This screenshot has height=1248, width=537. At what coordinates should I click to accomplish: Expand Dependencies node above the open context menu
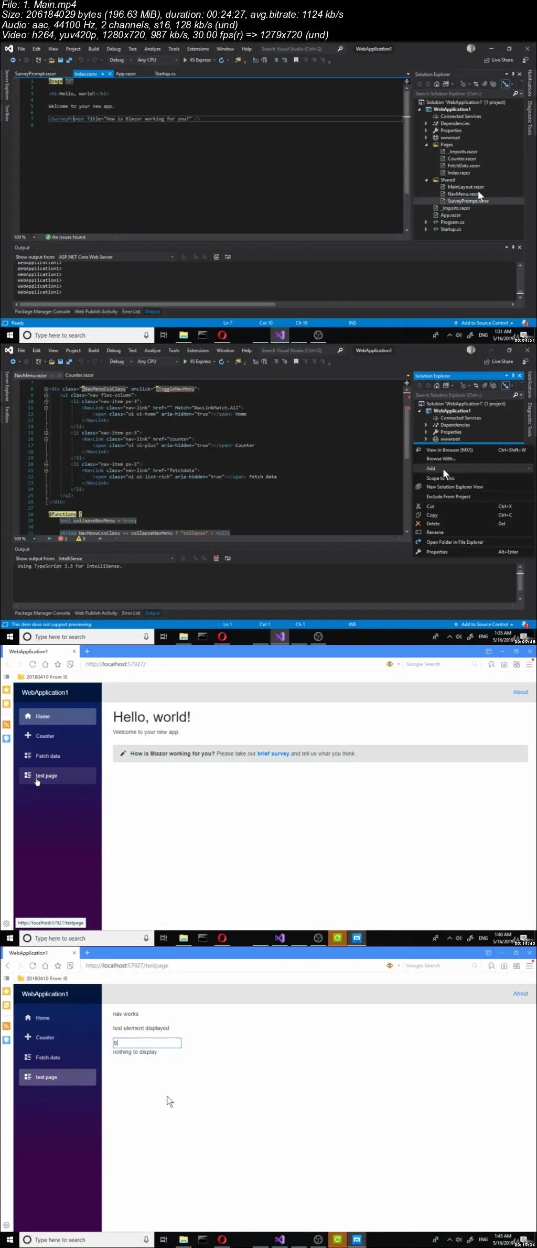click(426, 425)
